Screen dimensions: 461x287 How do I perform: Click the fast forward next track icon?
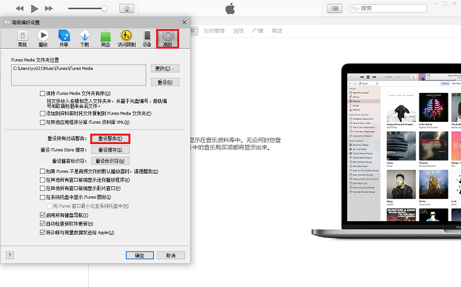click(x=49, y=9)
